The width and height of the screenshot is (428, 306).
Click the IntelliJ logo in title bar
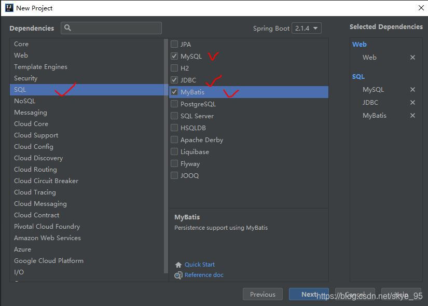pyautogui.click(x=9, y=8)
